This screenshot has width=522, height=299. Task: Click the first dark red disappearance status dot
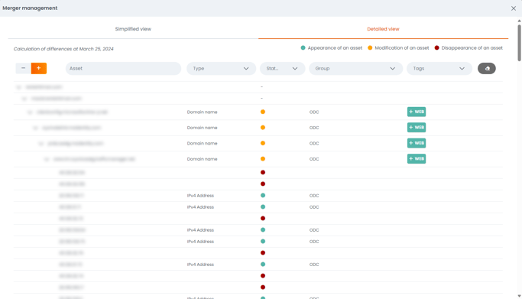pos(263,173)
